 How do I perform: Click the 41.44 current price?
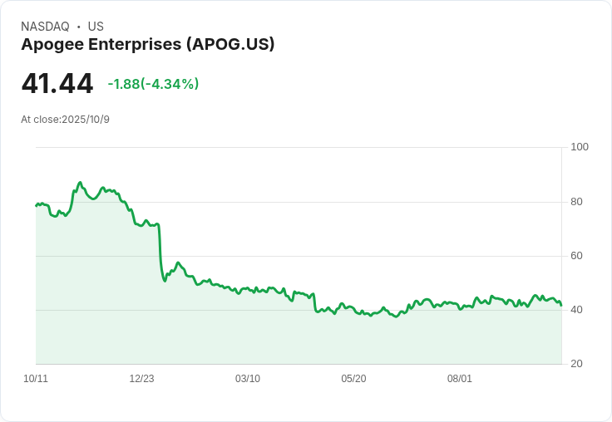click(x=57, y=84)
